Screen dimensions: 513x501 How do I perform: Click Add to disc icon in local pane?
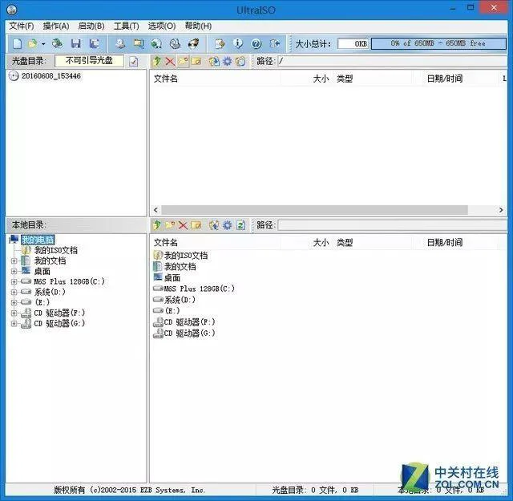point(214,225)
